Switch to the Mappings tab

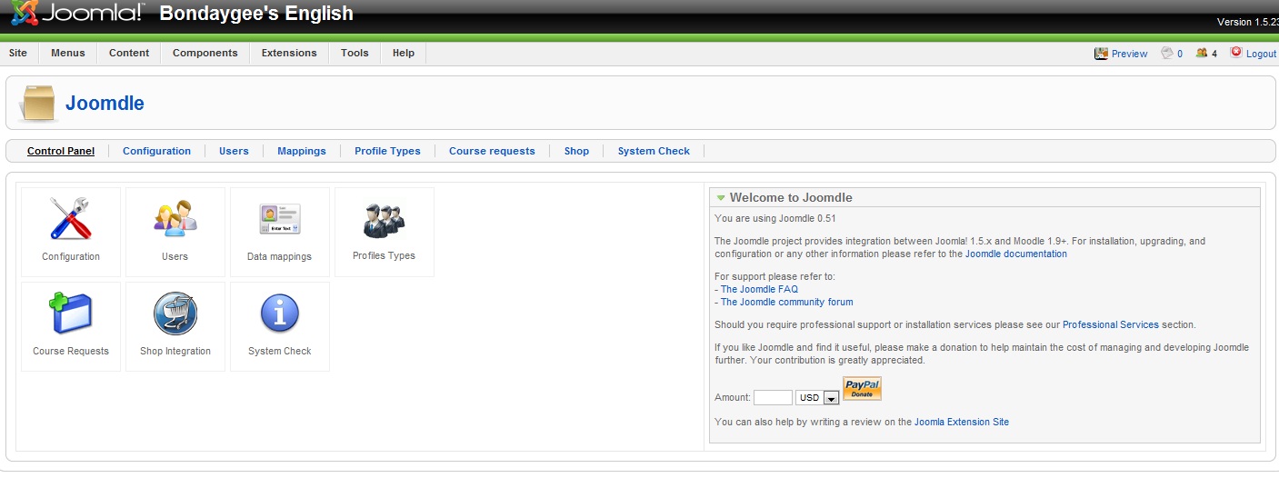click(301, 151)
